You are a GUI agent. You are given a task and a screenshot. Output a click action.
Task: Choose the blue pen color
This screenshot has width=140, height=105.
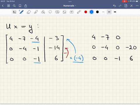coord(92,12)
